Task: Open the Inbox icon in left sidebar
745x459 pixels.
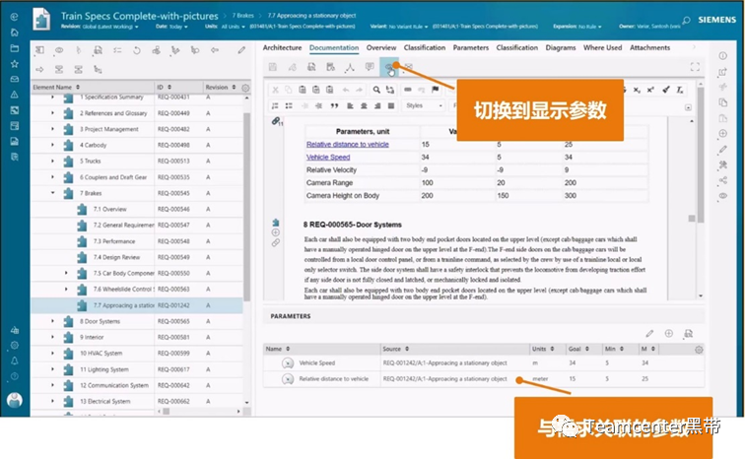Action: click(14, 79)
